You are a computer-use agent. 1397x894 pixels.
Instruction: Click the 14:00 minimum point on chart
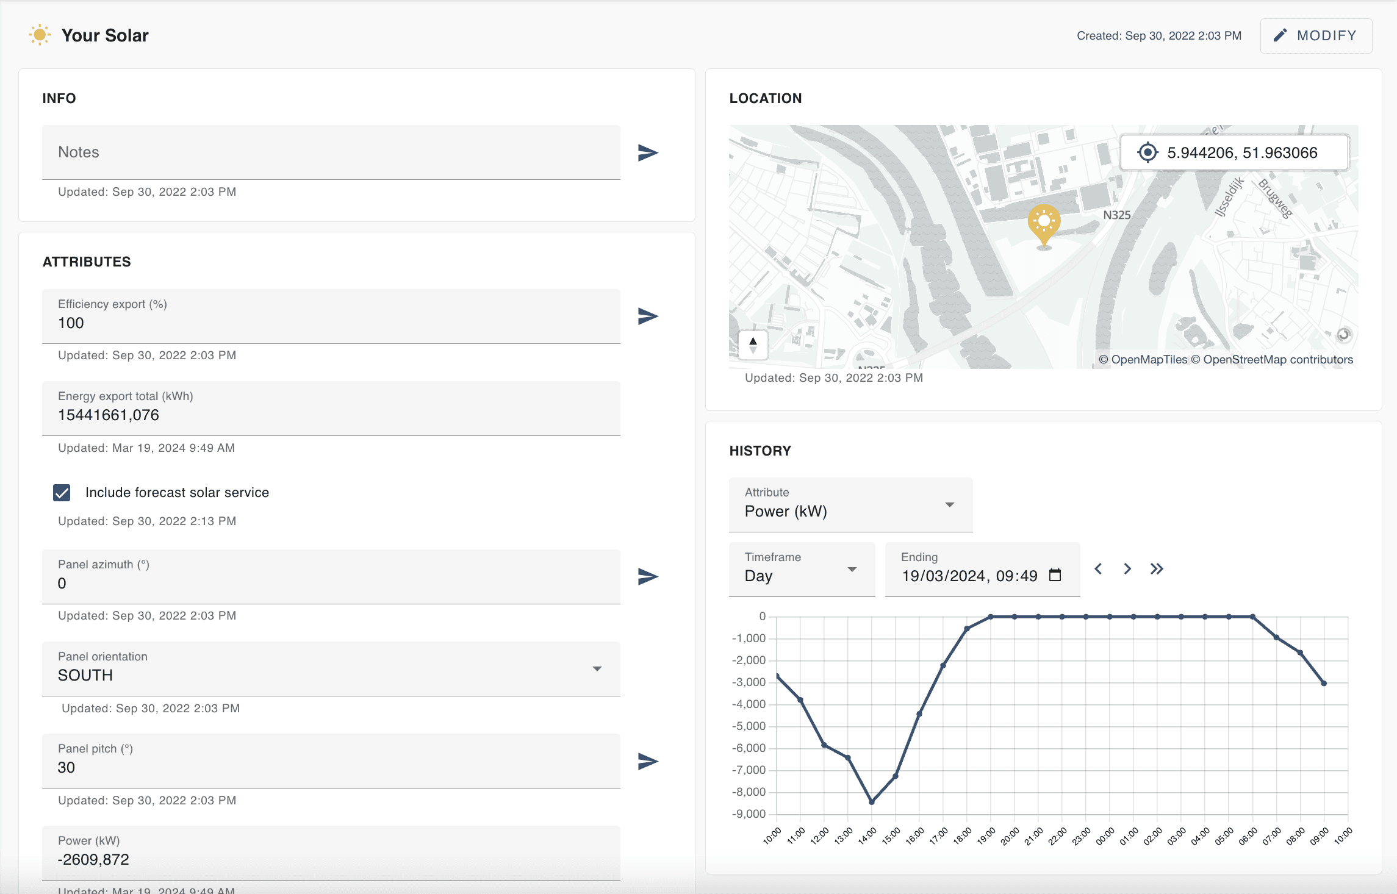(x=872, y=802)
